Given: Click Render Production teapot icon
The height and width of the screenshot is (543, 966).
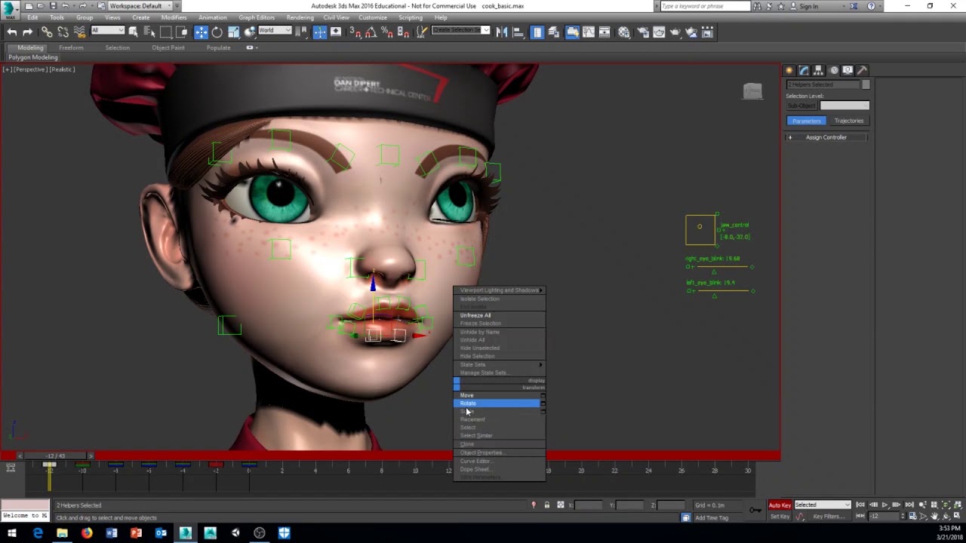Looking at the screenshot, I should tap(675, 32).
